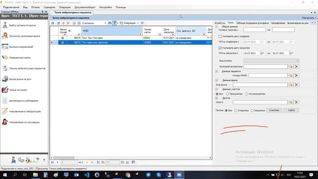318x179 pixels.
Task: Clear the Услуга field with X
Action: coord(296,102)
